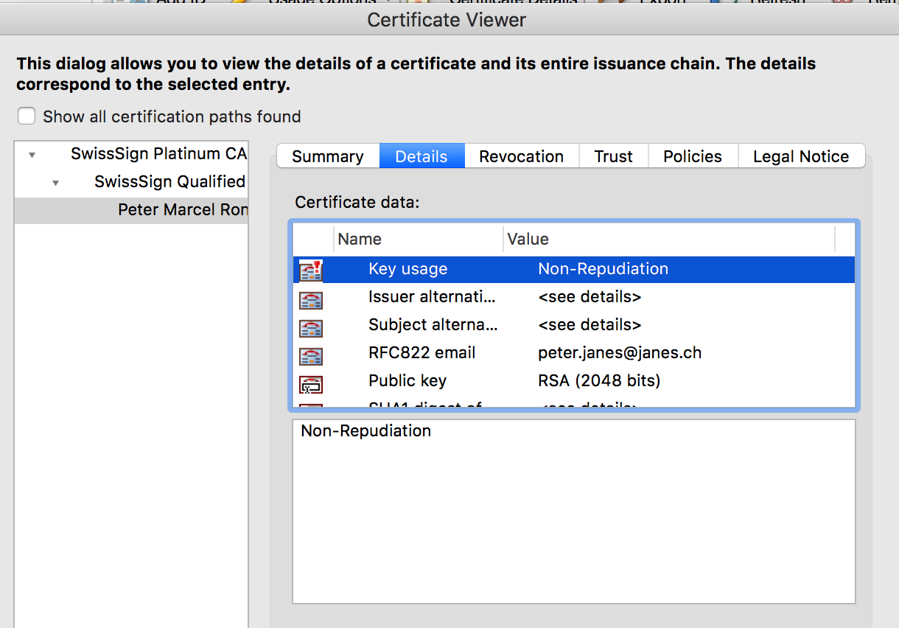
Task: Select the Peter Marcel certificate entry
Action: (x=182, y=210)
